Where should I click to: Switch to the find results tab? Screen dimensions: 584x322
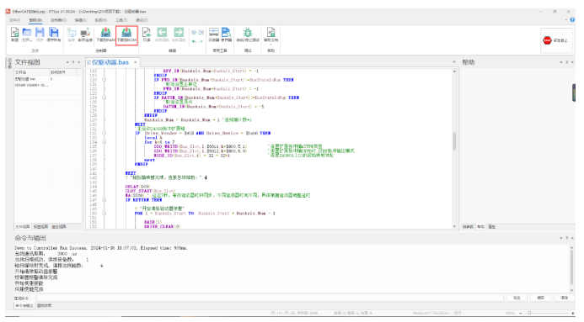point(45,306)
